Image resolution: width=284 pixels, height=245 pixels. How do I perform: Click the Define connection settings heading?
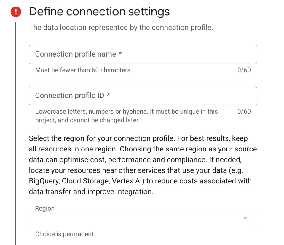[x=99, y=12]
